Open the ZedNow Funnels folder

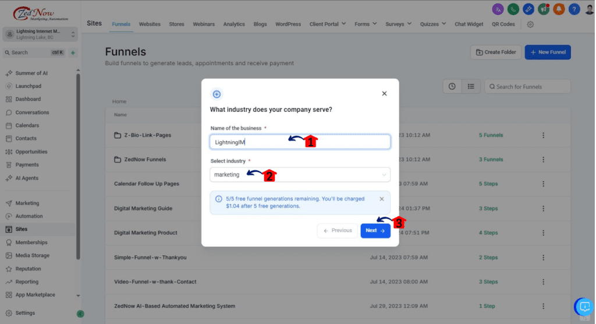click(145, 160)
